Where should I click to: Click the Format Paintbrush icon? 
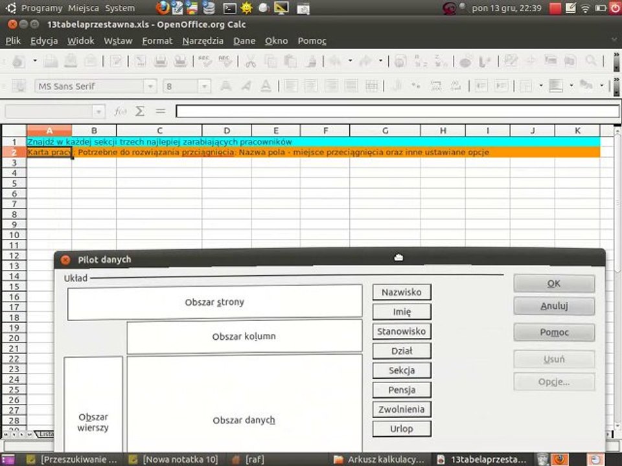point(311,61)
